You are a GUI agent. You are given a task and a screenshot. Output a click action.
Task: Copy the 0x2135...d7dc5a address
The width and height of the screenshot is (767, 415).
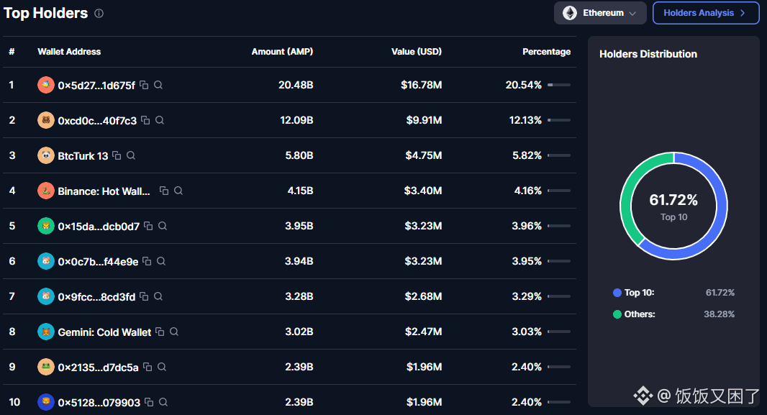[147, 367]
